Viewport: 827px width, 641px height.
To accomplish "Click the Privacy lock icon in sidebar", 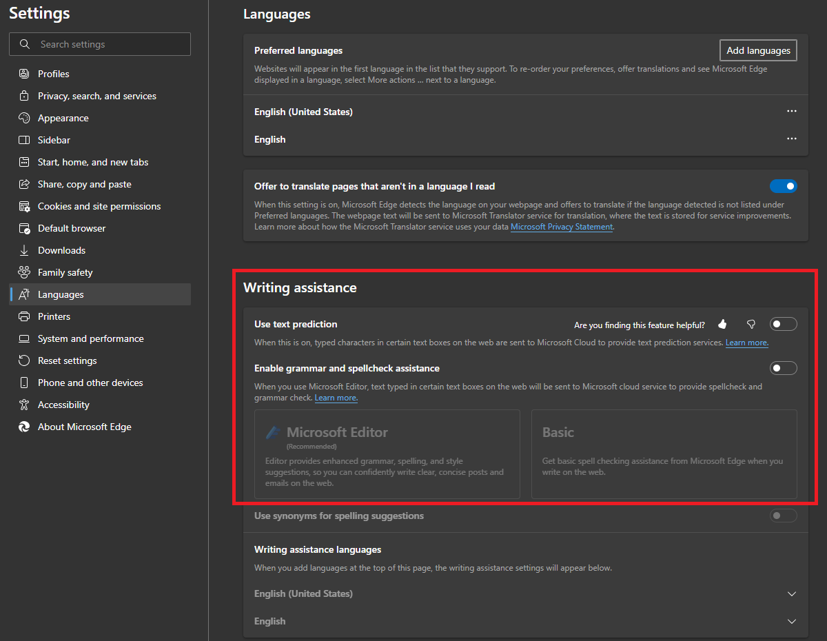I will pyautogui.click(x=24, y=96).
